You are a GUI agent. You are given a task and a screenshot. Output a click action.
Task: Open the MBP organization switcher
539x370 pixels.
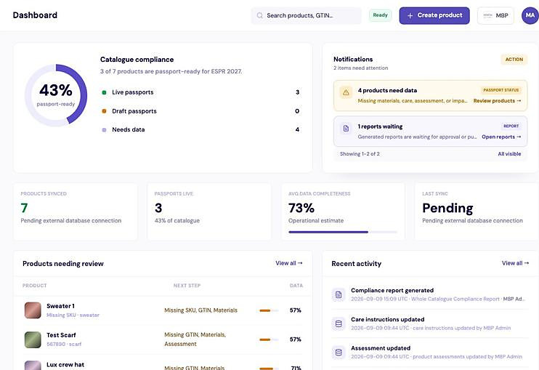point(495,15)
